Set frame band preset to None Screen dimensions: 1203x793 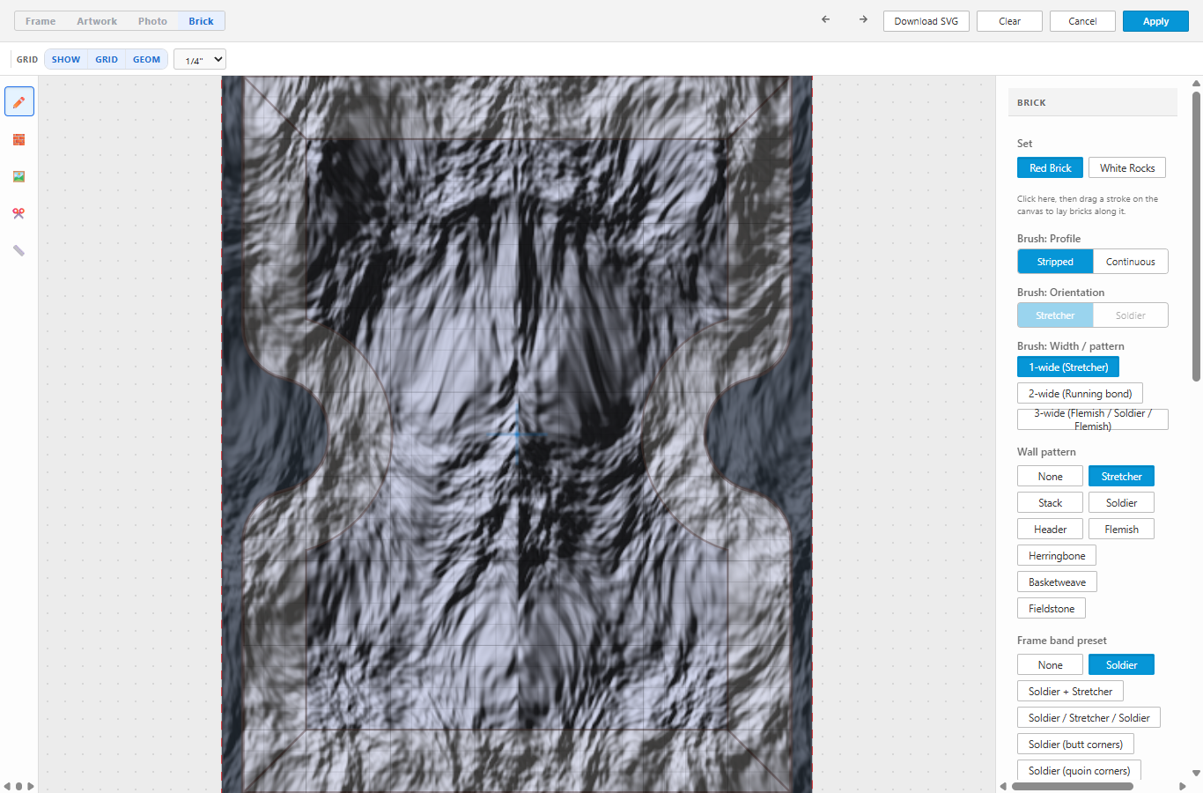tap(1051, 665)
